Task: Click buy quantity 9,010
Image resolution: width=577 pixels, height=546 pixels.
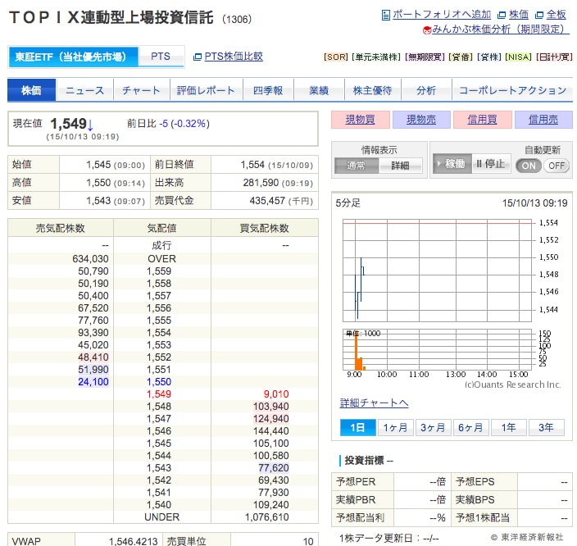Action: pos(276,394)
